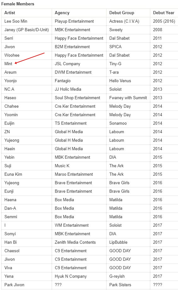178x290 pixels.
Task: Select the Janey (GP Basic/D-Unit) cell
Action: (27, 30)
